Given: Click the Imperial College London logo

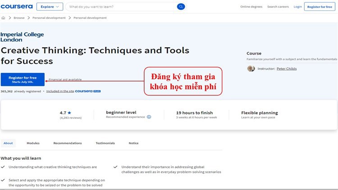Looking at the screenshot, I should coord(22,37).
